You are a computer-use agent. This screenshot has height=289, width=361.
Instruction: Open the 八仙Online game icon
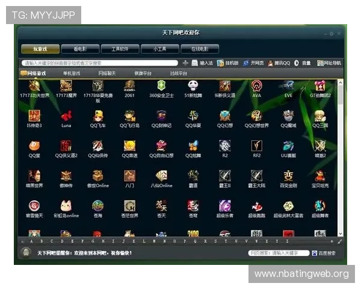pyautogui.click(x=161, y=179)
